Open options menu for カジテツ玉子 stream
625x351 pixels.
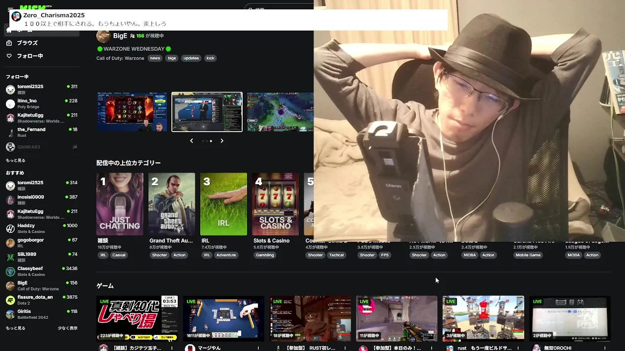(x=172, y=348)
